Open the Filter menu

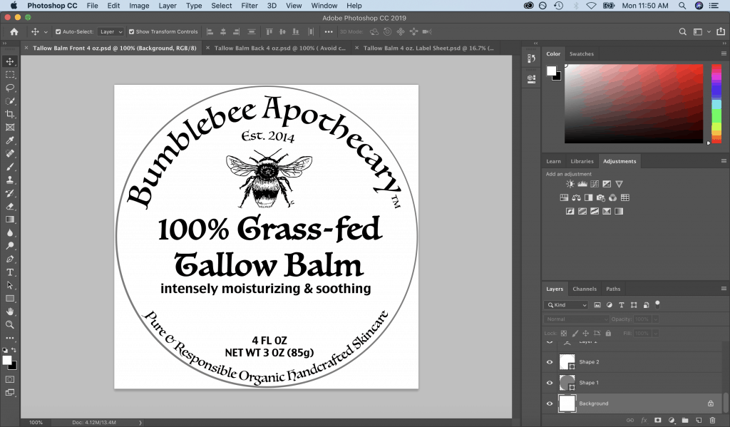250,5
